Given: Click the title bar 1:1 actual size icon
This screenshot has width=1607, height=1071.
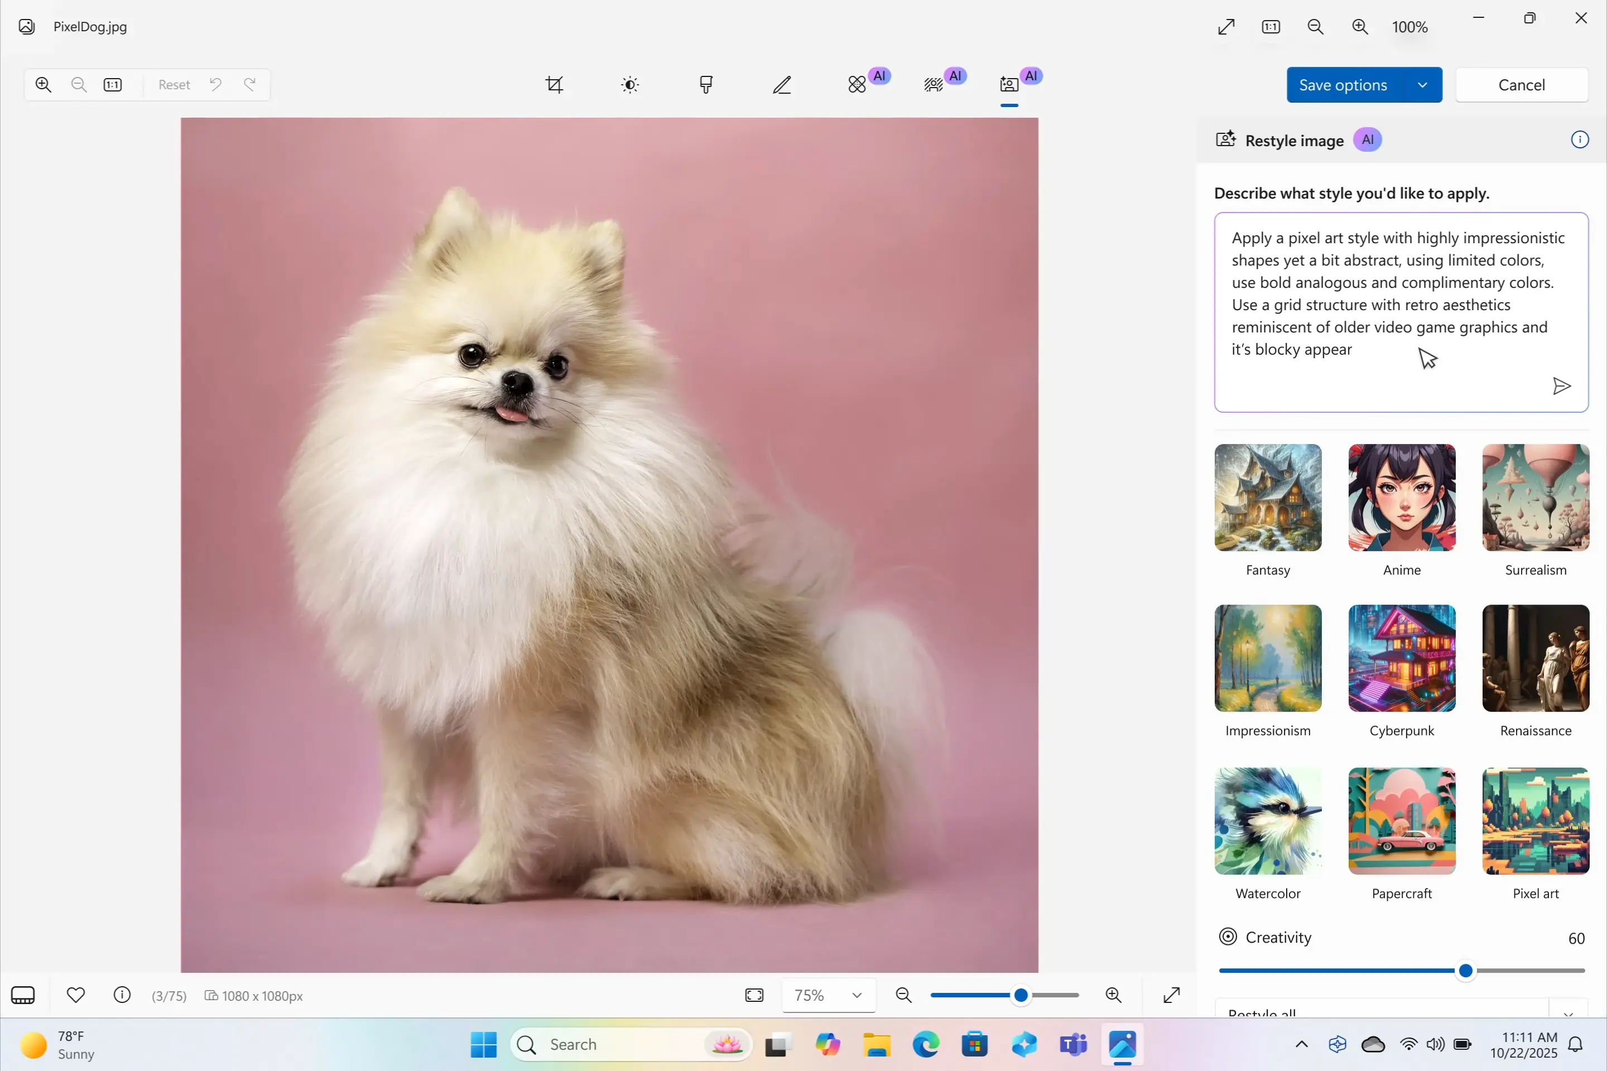Looking at the screenshot, I should click(1271, 27).
